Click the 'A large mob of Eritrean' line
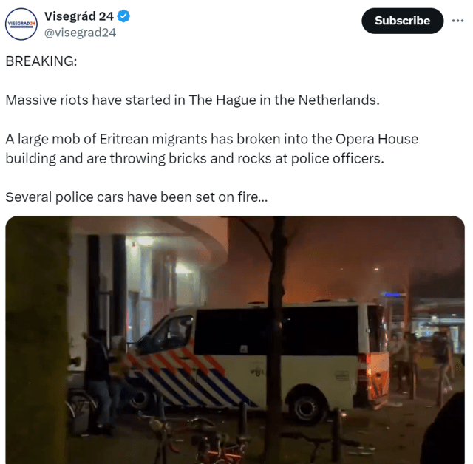Screen dimensions: 473x464 (212, 139)
